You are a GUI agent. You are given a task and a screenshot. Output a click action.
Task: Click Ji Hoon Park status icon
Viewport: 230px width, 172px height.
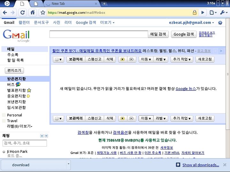(4, 152)
